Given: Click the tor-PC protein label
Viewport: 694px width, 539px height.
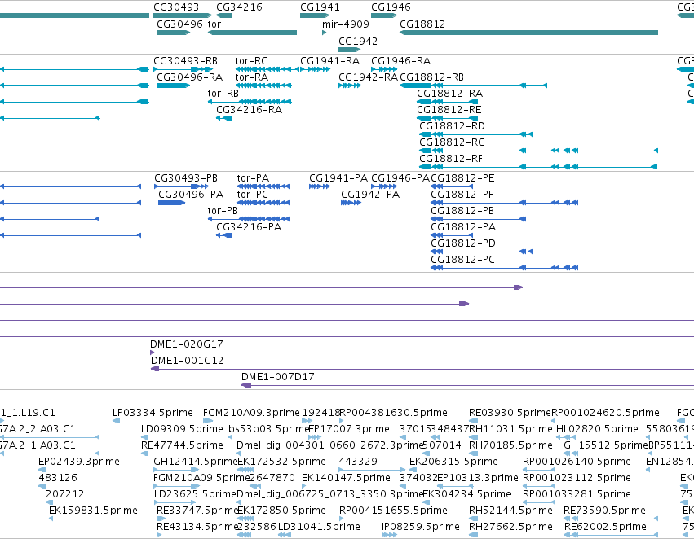Looking at the screenshot, I should [x=252, y=195].
